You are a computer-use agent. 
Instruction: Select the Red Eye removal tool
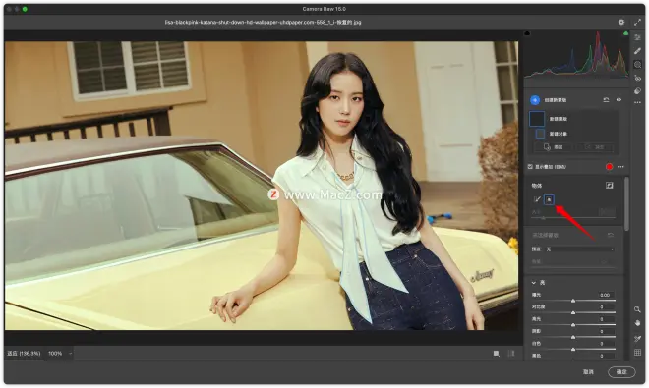point(637,78)
